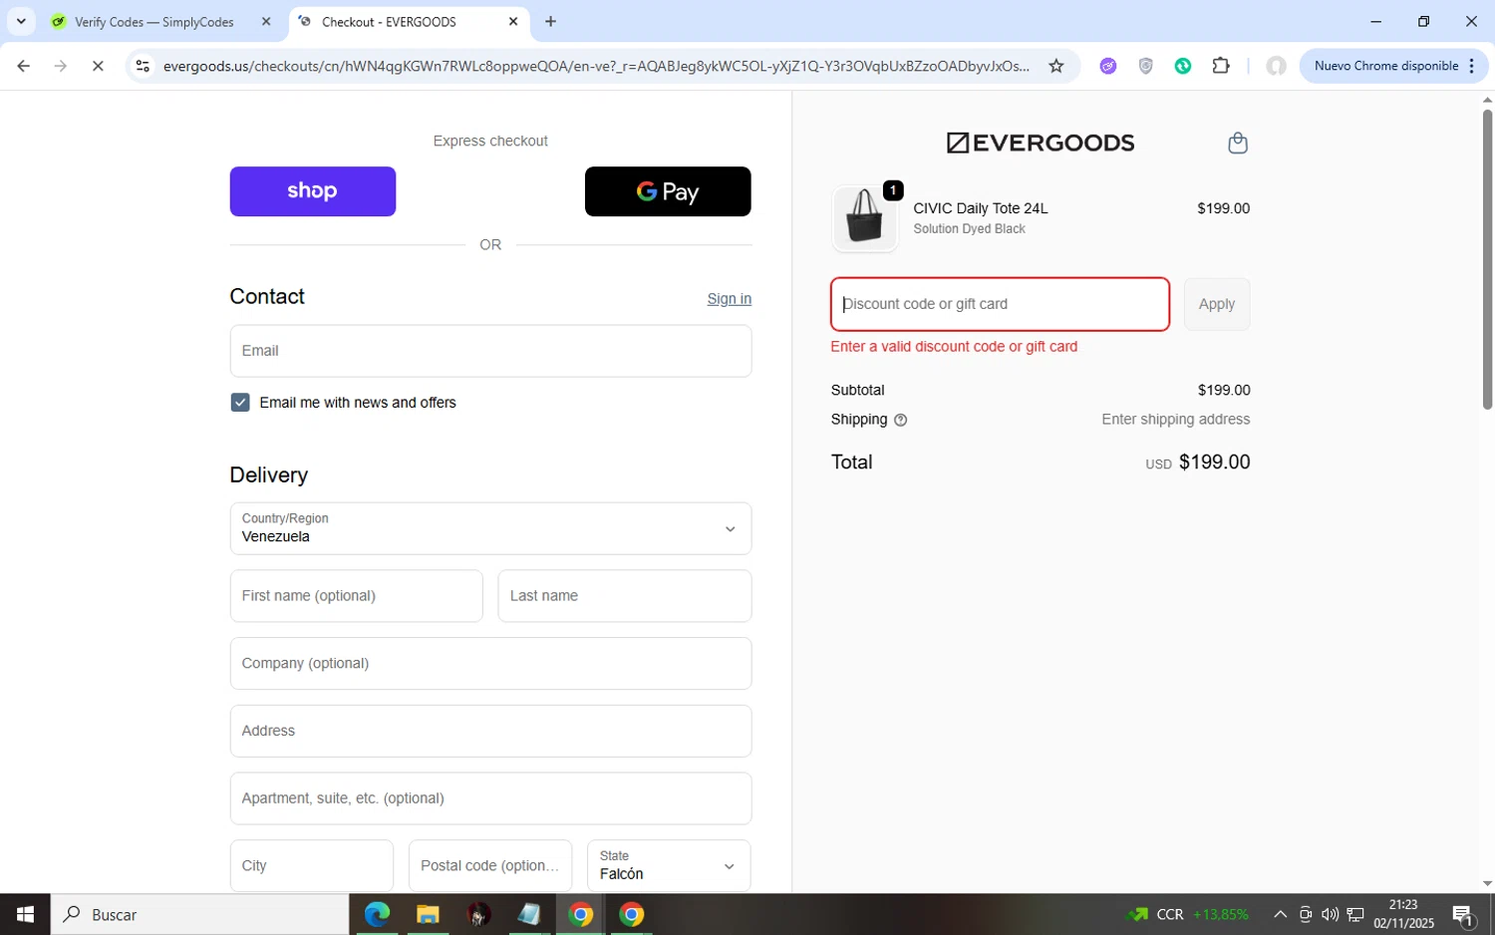Click the Last name field
Image resolution: width=1495 pixels, height=935 pixels.
[x=625, y=596]
